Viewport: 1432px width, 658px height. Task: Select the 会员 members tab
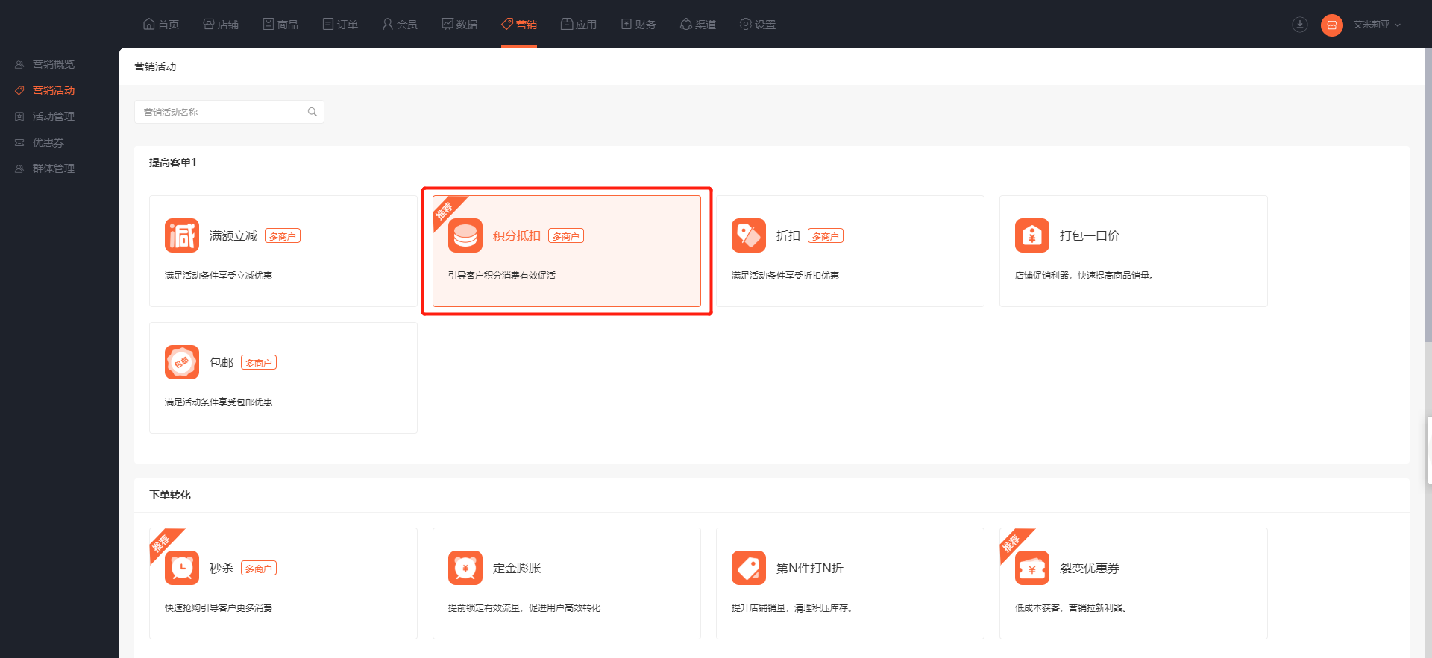coord(400,25)
